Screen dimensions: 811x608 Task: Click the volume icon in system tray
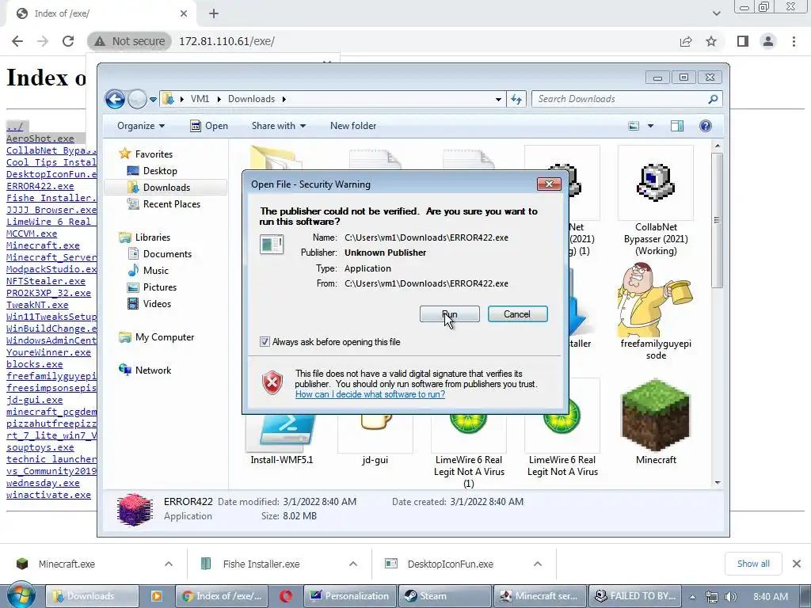tap(731, 597)
